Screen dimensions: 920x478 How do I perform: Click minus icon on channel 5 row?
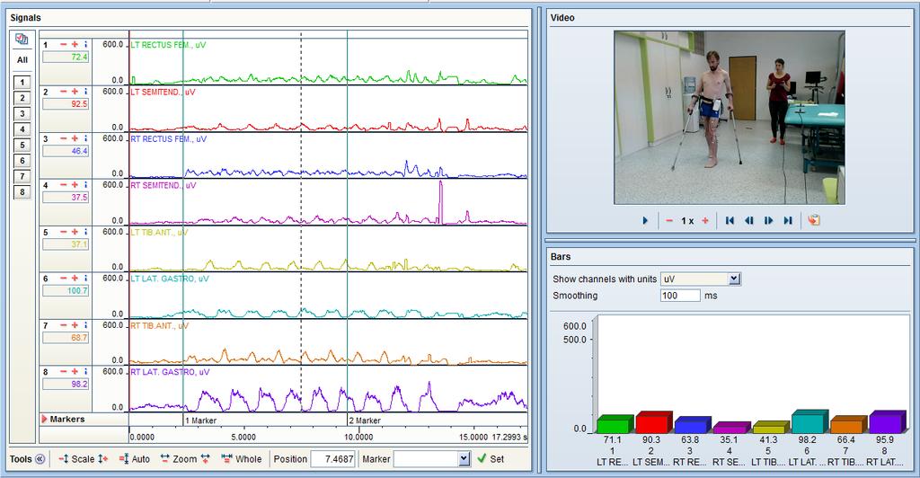coord(64,232)
